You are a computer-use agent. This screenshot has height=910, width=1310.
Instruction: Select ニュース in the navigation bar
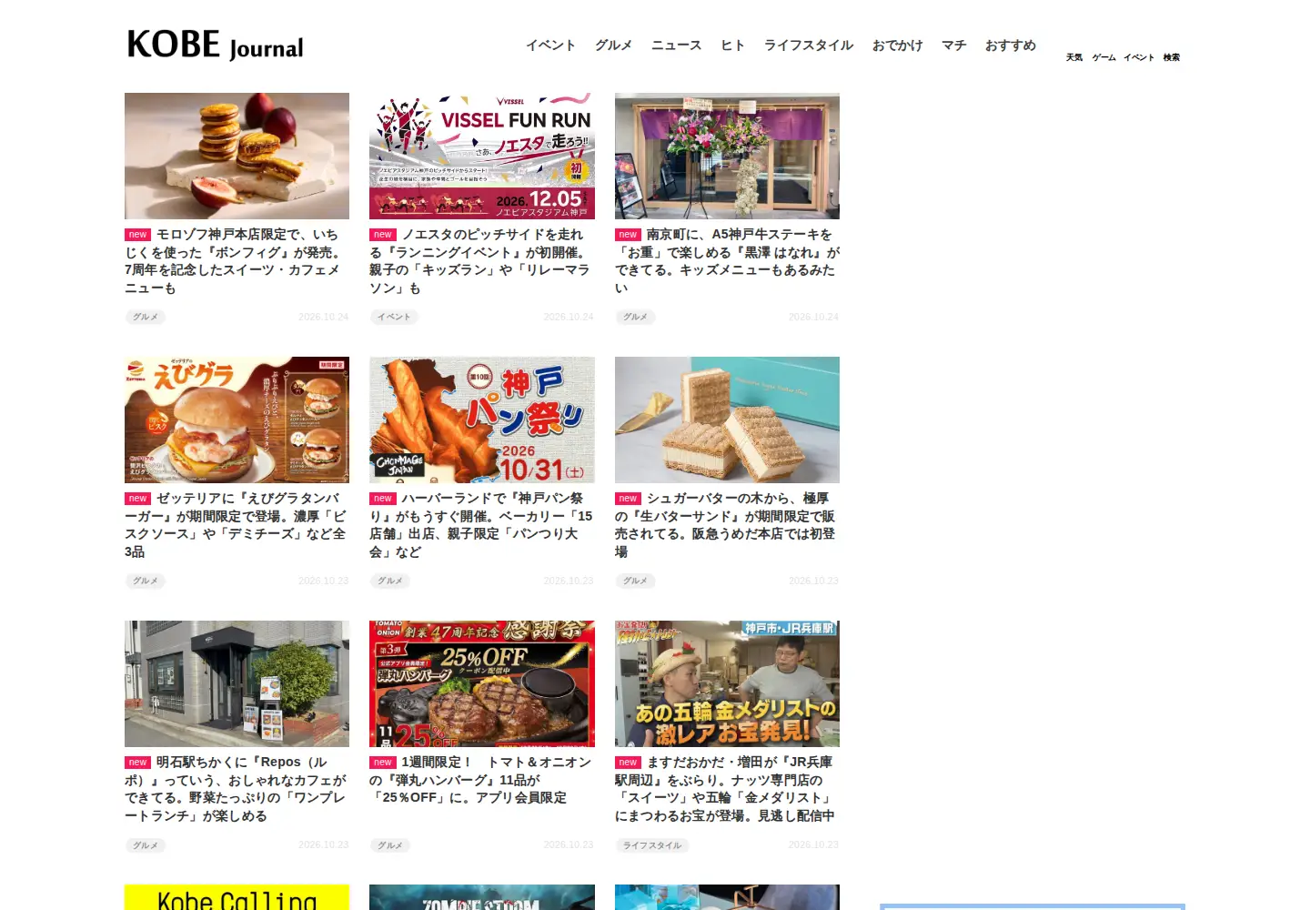(676, 45)
